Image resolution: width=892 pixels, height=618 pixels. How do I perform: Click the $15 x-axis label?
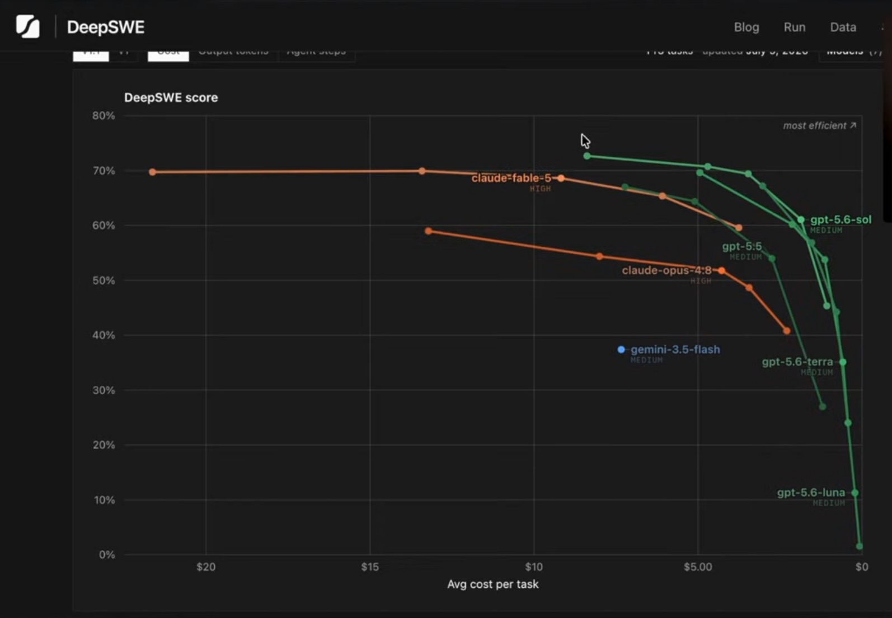[x=370, y=566]
